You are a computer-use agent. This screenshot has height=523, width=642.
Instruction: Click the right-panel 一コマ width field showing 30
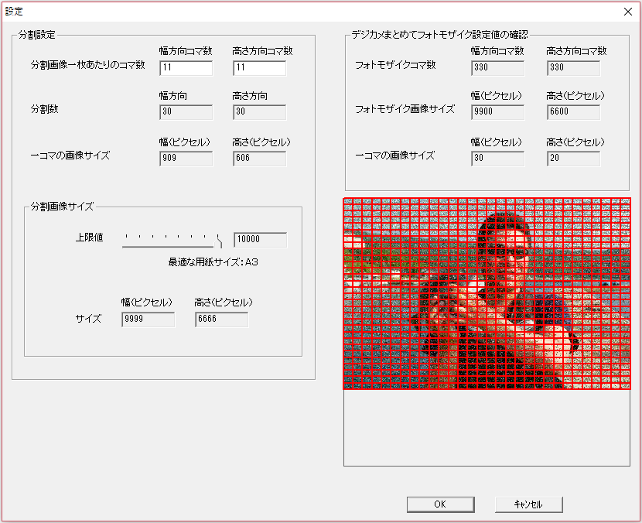[497, 158]
